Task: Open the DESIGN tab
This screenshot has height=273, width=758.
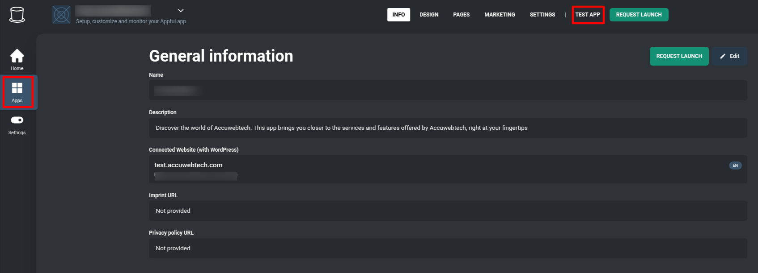Action: point(429,15)
